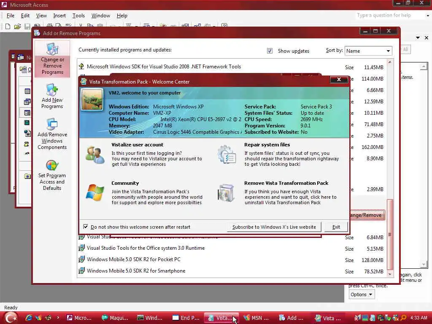Viewport: 432px width, 324px height.
Task: Open the Help menu in Microsoft Access
Action: tap(122, 16)
